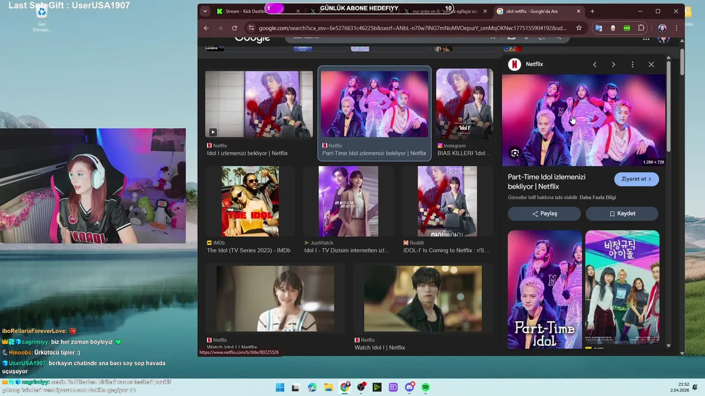Open the Recycle Bin desktop icon

pyautogui.click(x=41, y=18)
